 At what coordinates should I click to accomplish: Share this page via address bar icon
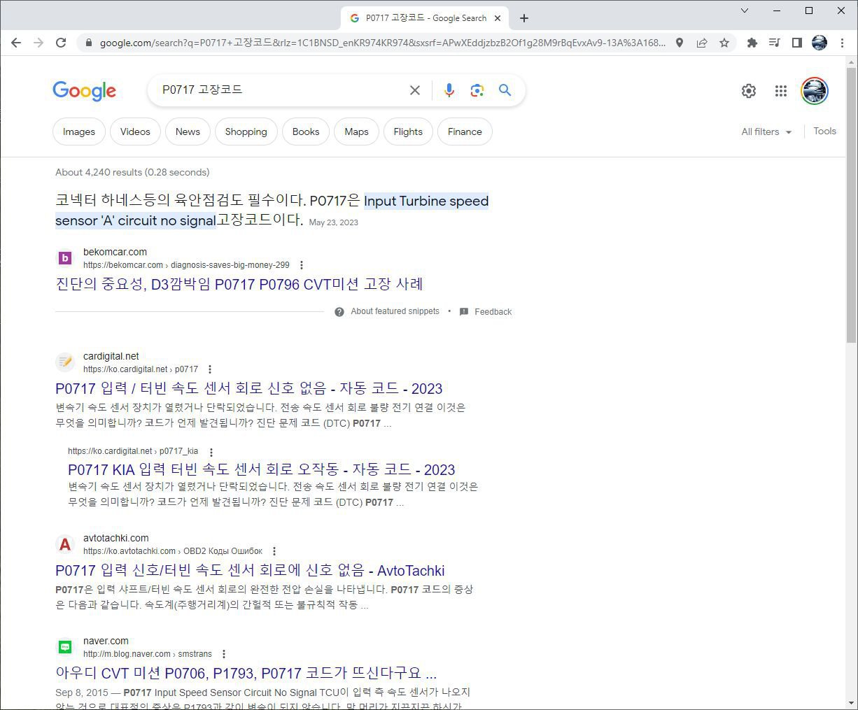click(702, 43)
